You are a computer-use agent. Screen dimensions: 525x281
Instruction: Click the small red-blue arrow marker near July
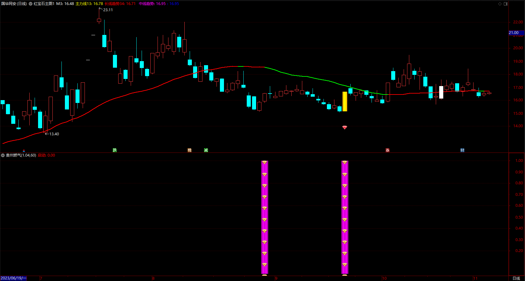24,151
